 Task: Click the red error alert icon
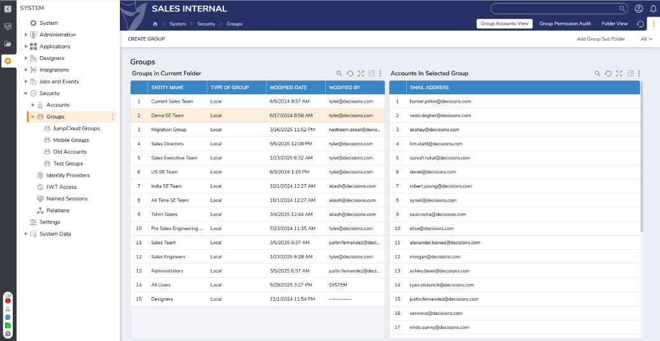tap(8, 301)
